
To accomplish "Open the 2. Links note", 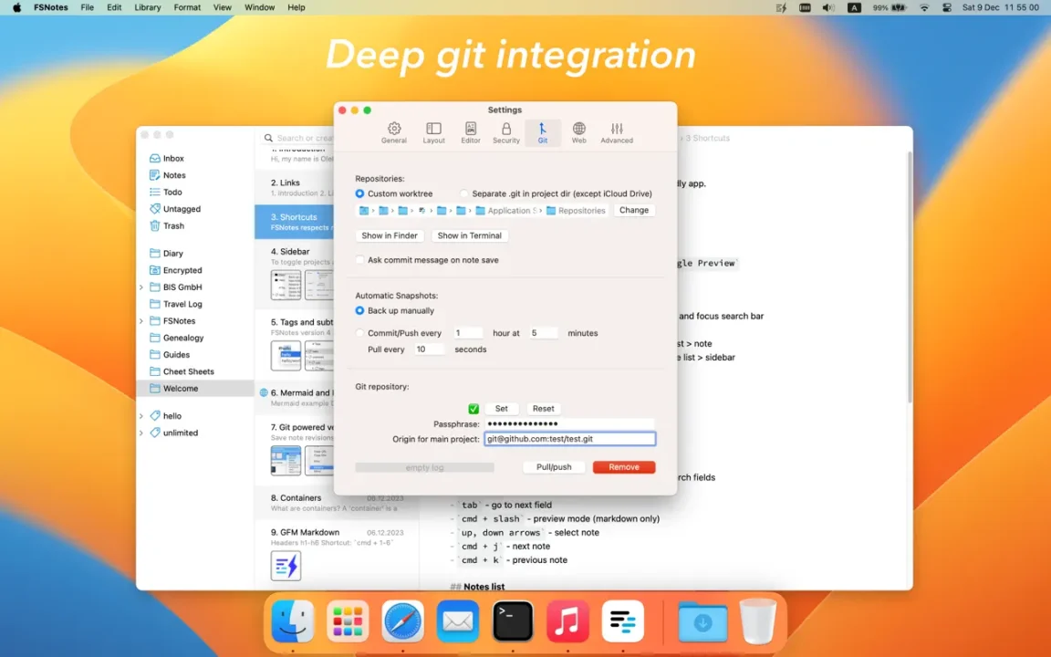I will 295,188.
